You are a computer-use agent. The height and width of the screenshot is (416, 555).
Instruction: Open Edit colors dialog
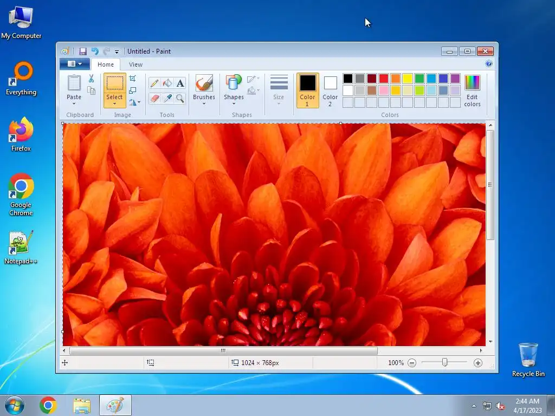(472, 91)
